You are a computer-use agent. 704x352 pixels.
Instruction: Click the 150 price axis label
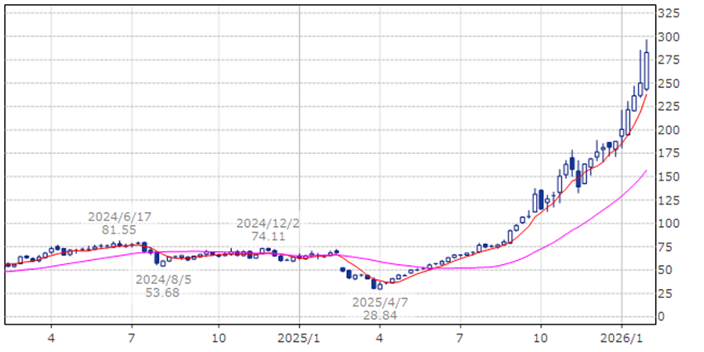pyautogui.click(x=668, y=176)
